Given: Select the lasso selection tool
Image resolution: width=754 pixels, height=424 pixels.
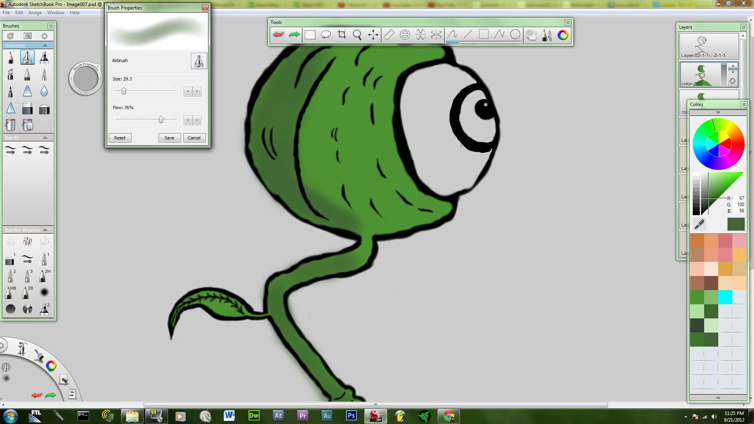Looking at the screenshot, I should pos(326,35).
